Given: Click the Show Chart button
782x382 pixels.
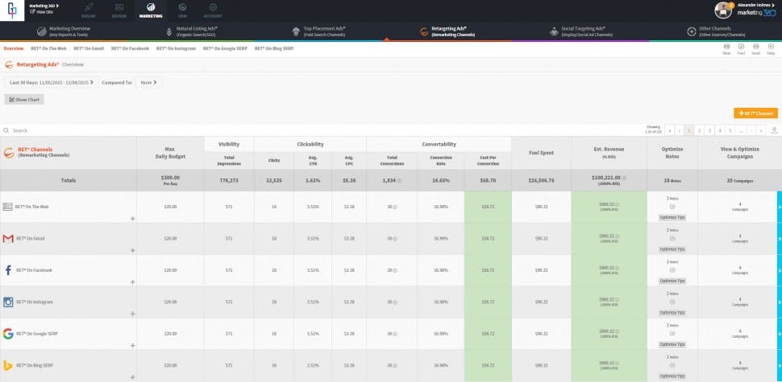Looking at the screenshot, I should (x=24, y=100).
